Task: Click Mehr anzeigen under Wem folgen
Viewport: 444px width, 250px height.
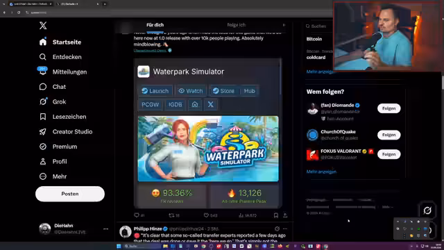Action: point(321,172)
